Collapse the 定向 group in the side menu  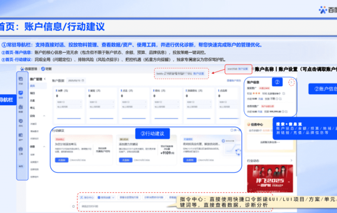[44, 116]
